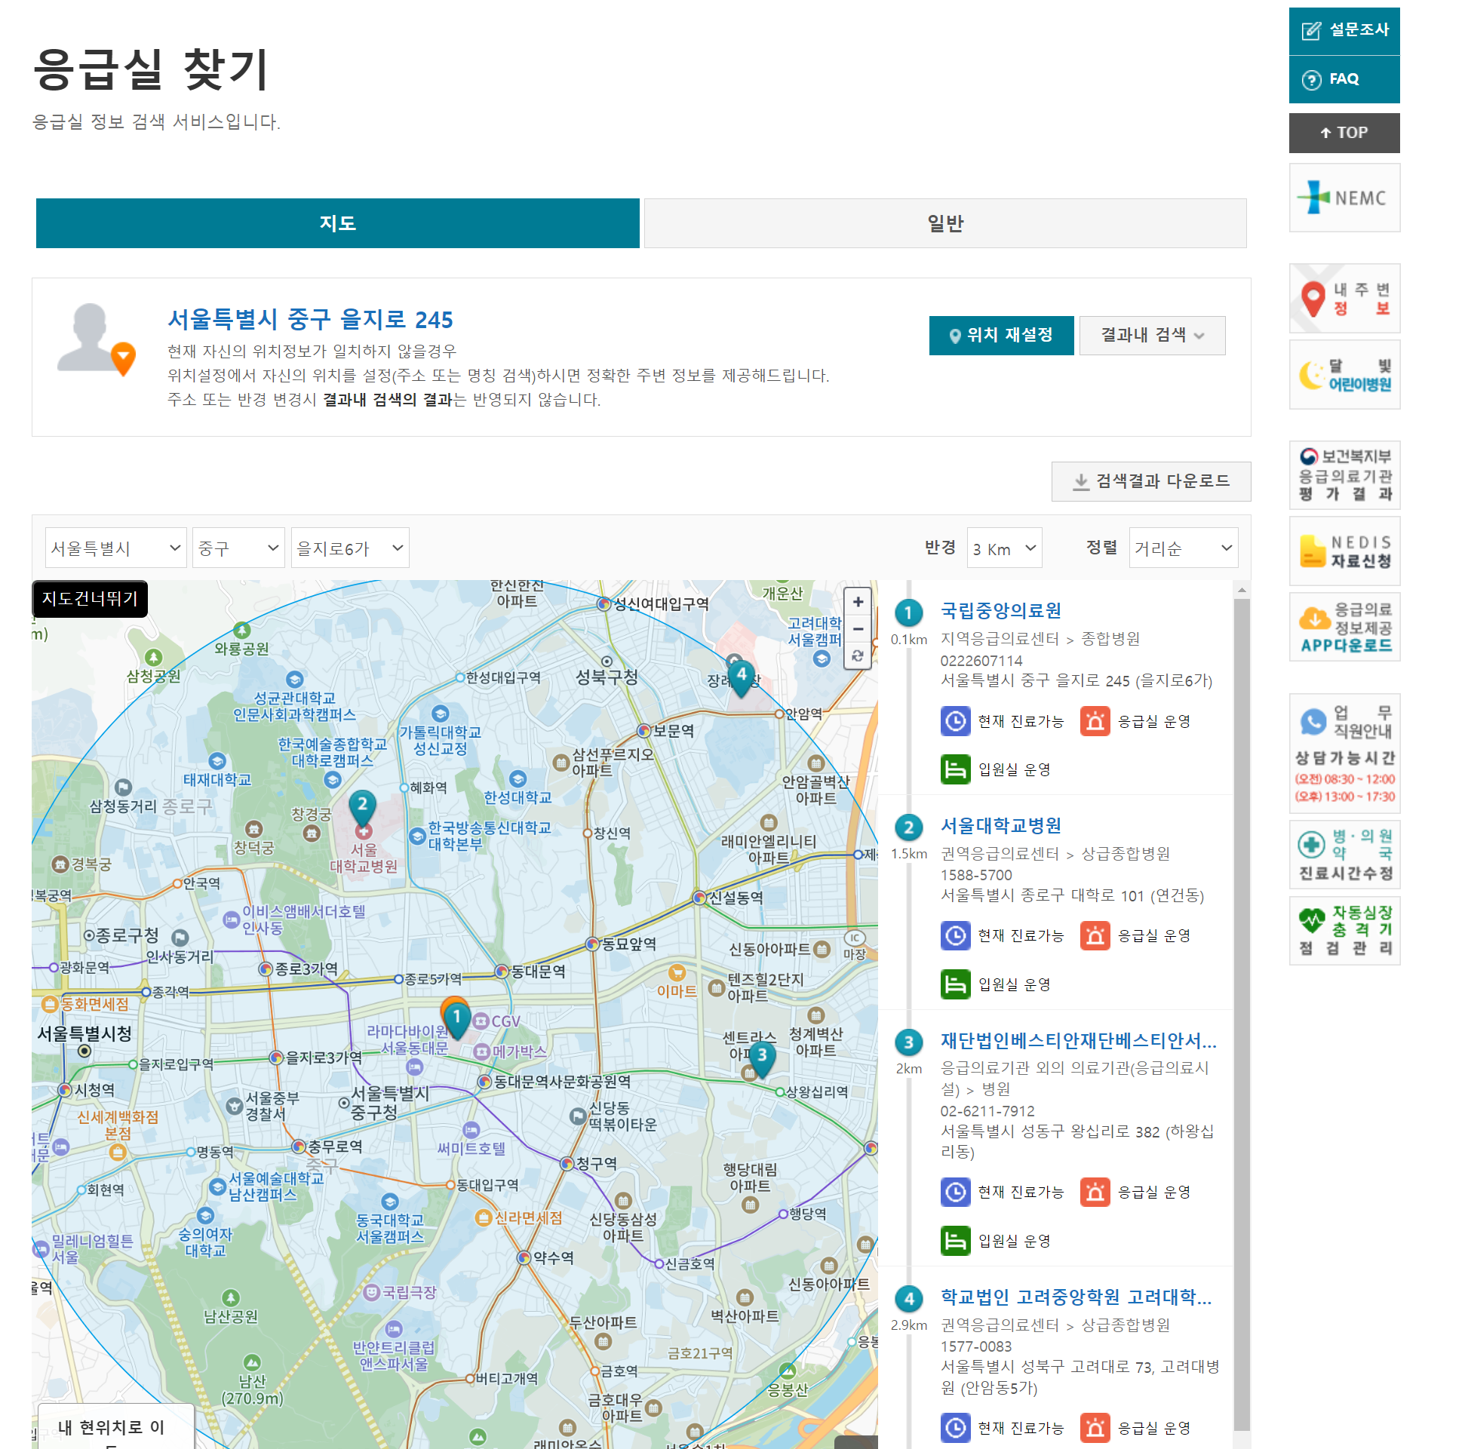1465x1449 pixels.
Task: Click the 검색결과 다운로드 button
Action: coord(1151,480)
